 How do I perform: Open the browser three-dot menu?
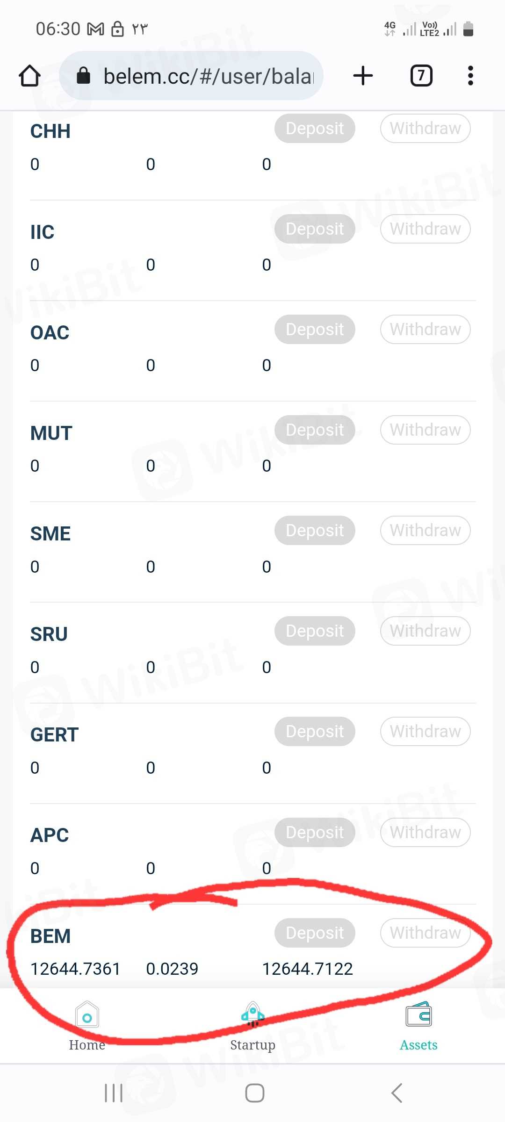point(470,76)
